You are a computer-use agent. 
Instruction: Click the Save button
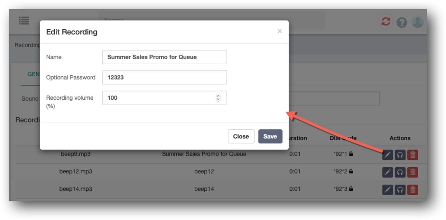point(270,136)
